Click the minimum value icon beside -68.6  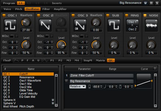coord(89,87)
